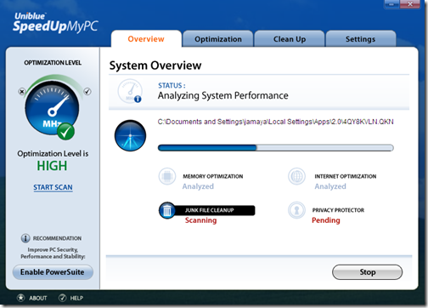The width and height of the screenshot is (428, 308).
Task: Click the JUNK FILE CLEANUP label
Action: (x=210, y=210)
